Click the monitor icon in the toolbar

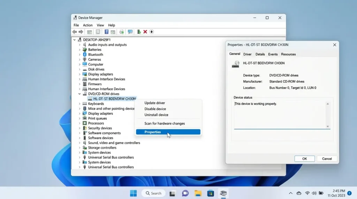click(130, 32)
